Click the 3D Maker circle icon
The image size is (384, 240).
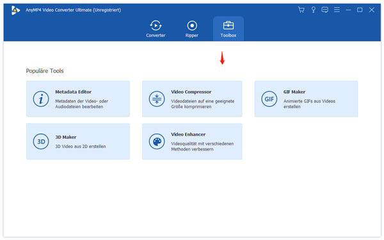(41, 141)
